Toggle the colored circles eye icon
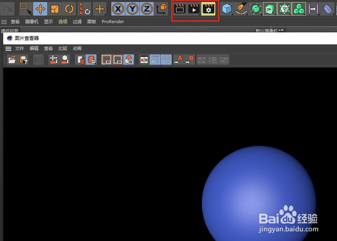 [x=129, y=60]
